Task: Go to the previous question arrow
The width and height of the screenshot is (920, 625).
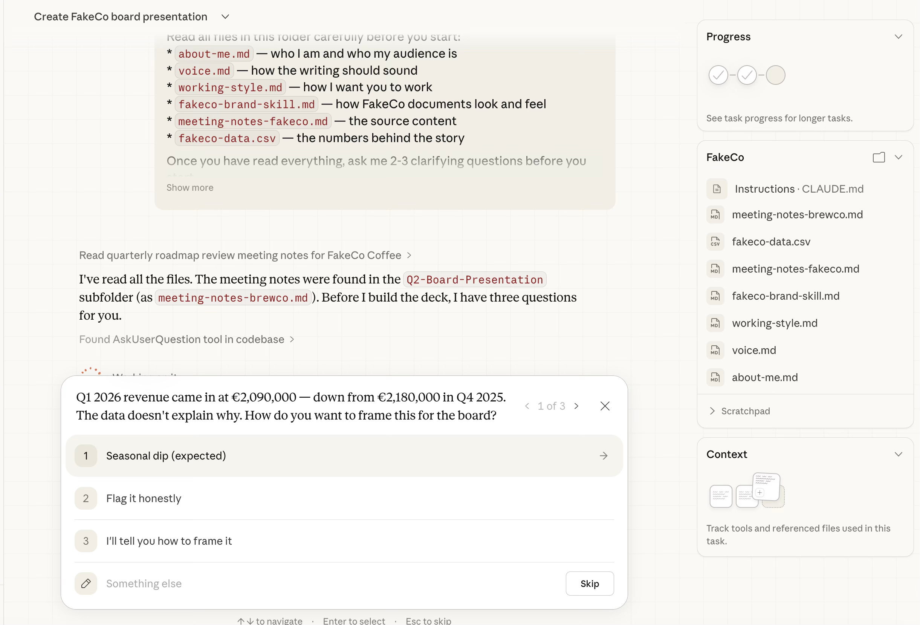Action: pos(527,406)
